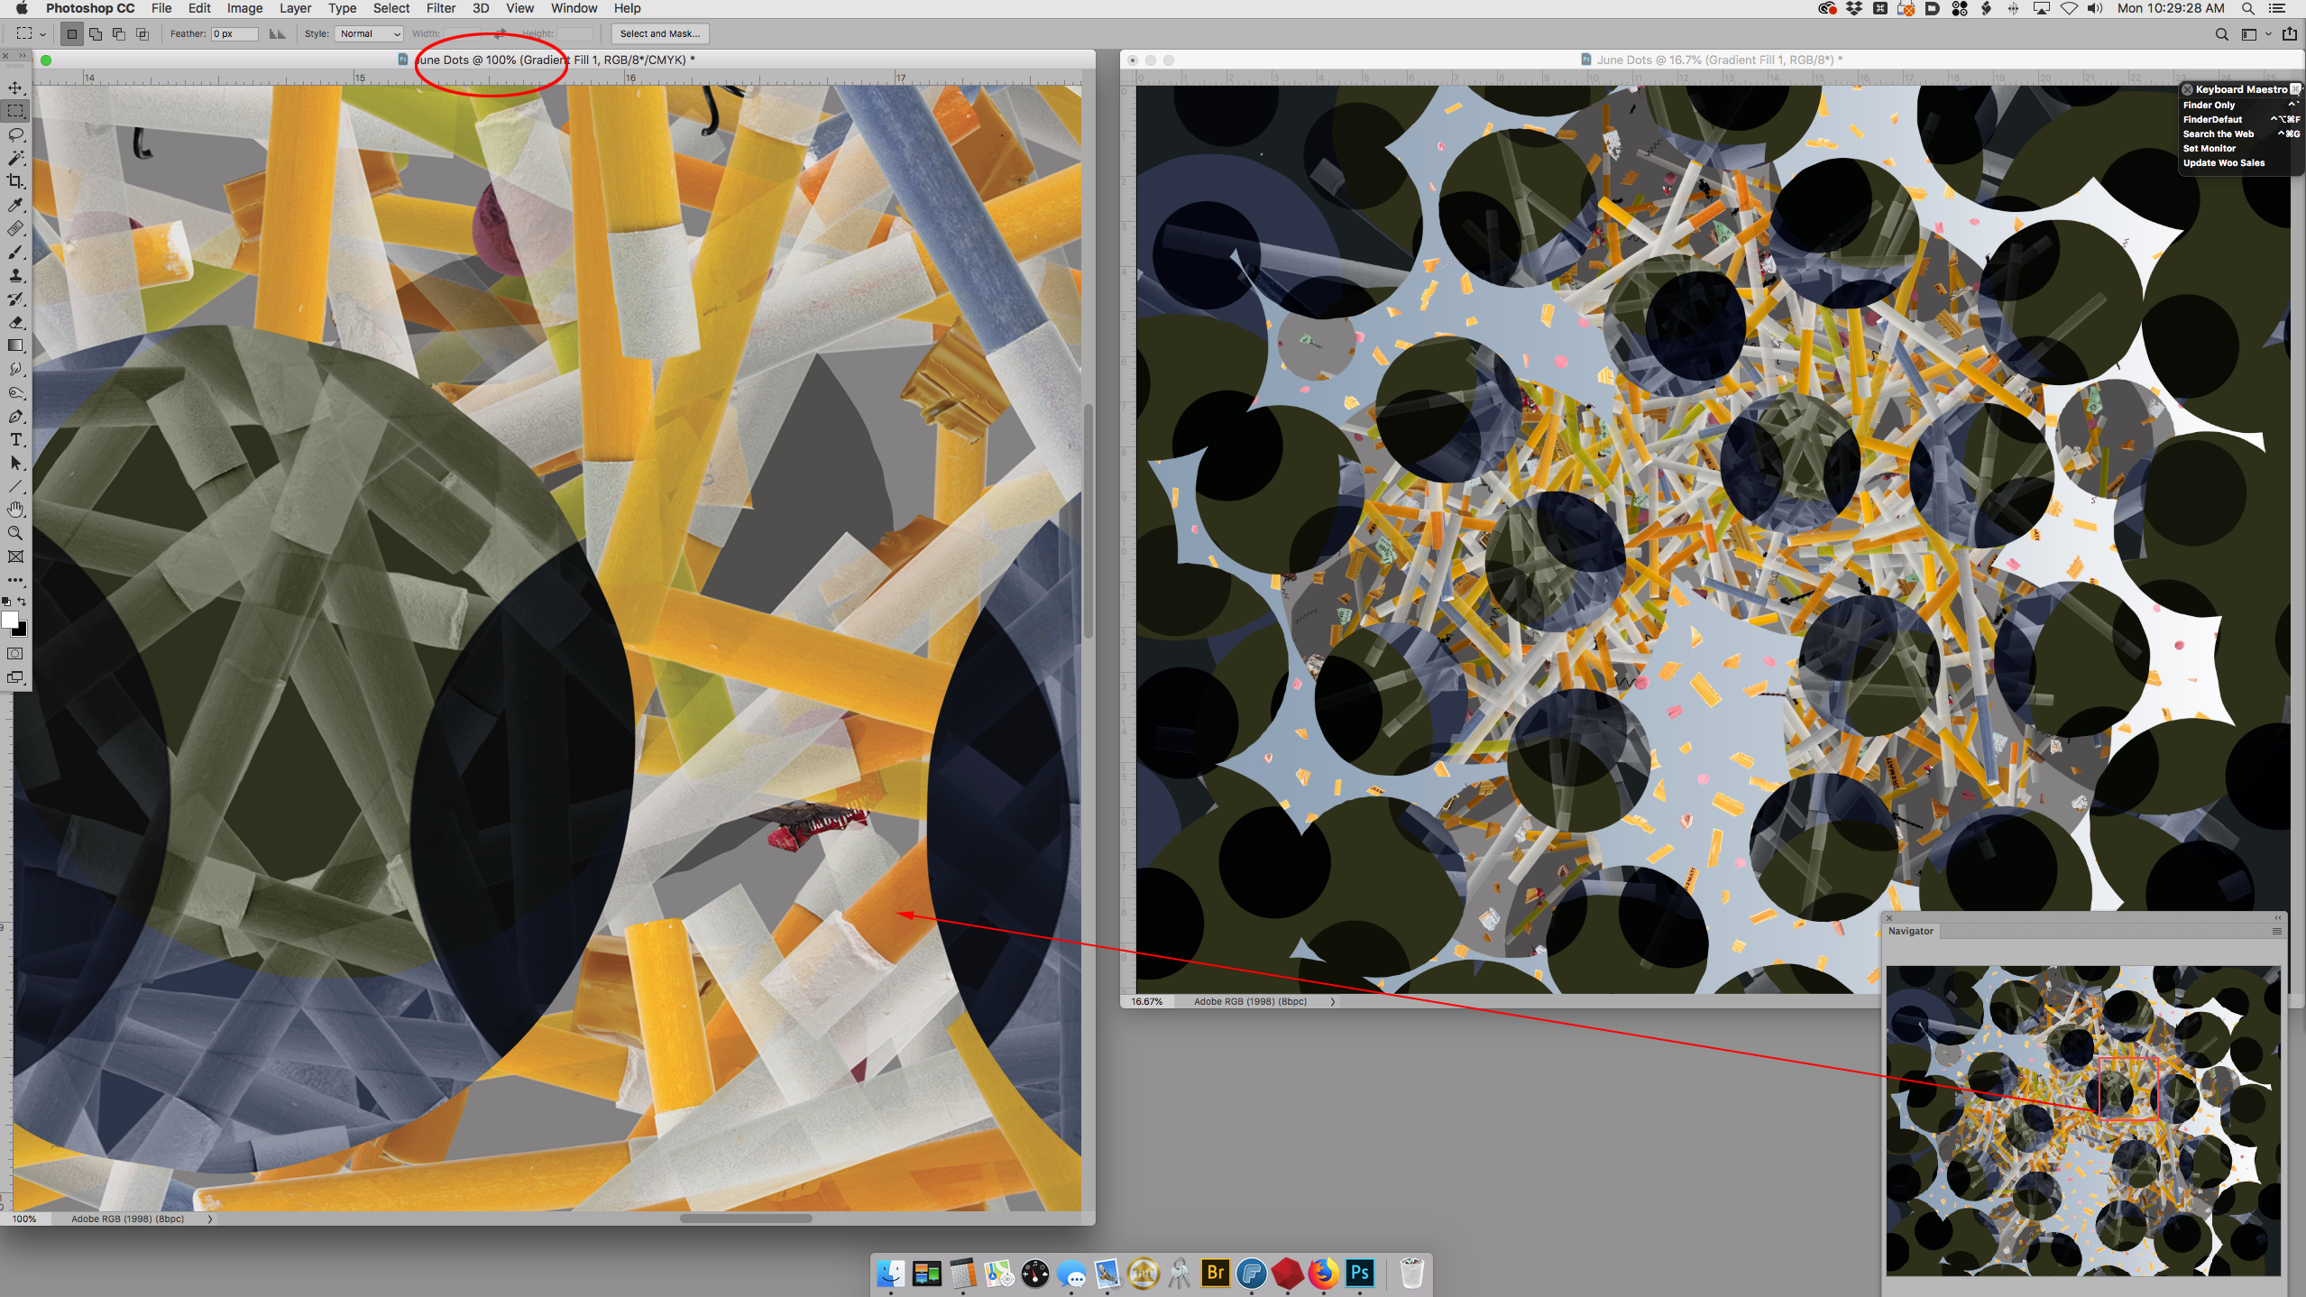The height and width of the screenshot is (1297, 2306).
Task: Select the Move tool
Action: [x=15, y=87]
